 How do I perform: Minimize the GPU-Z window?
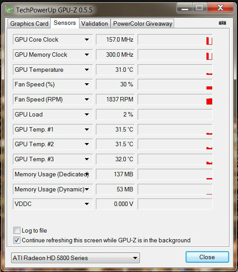point(185,8)
